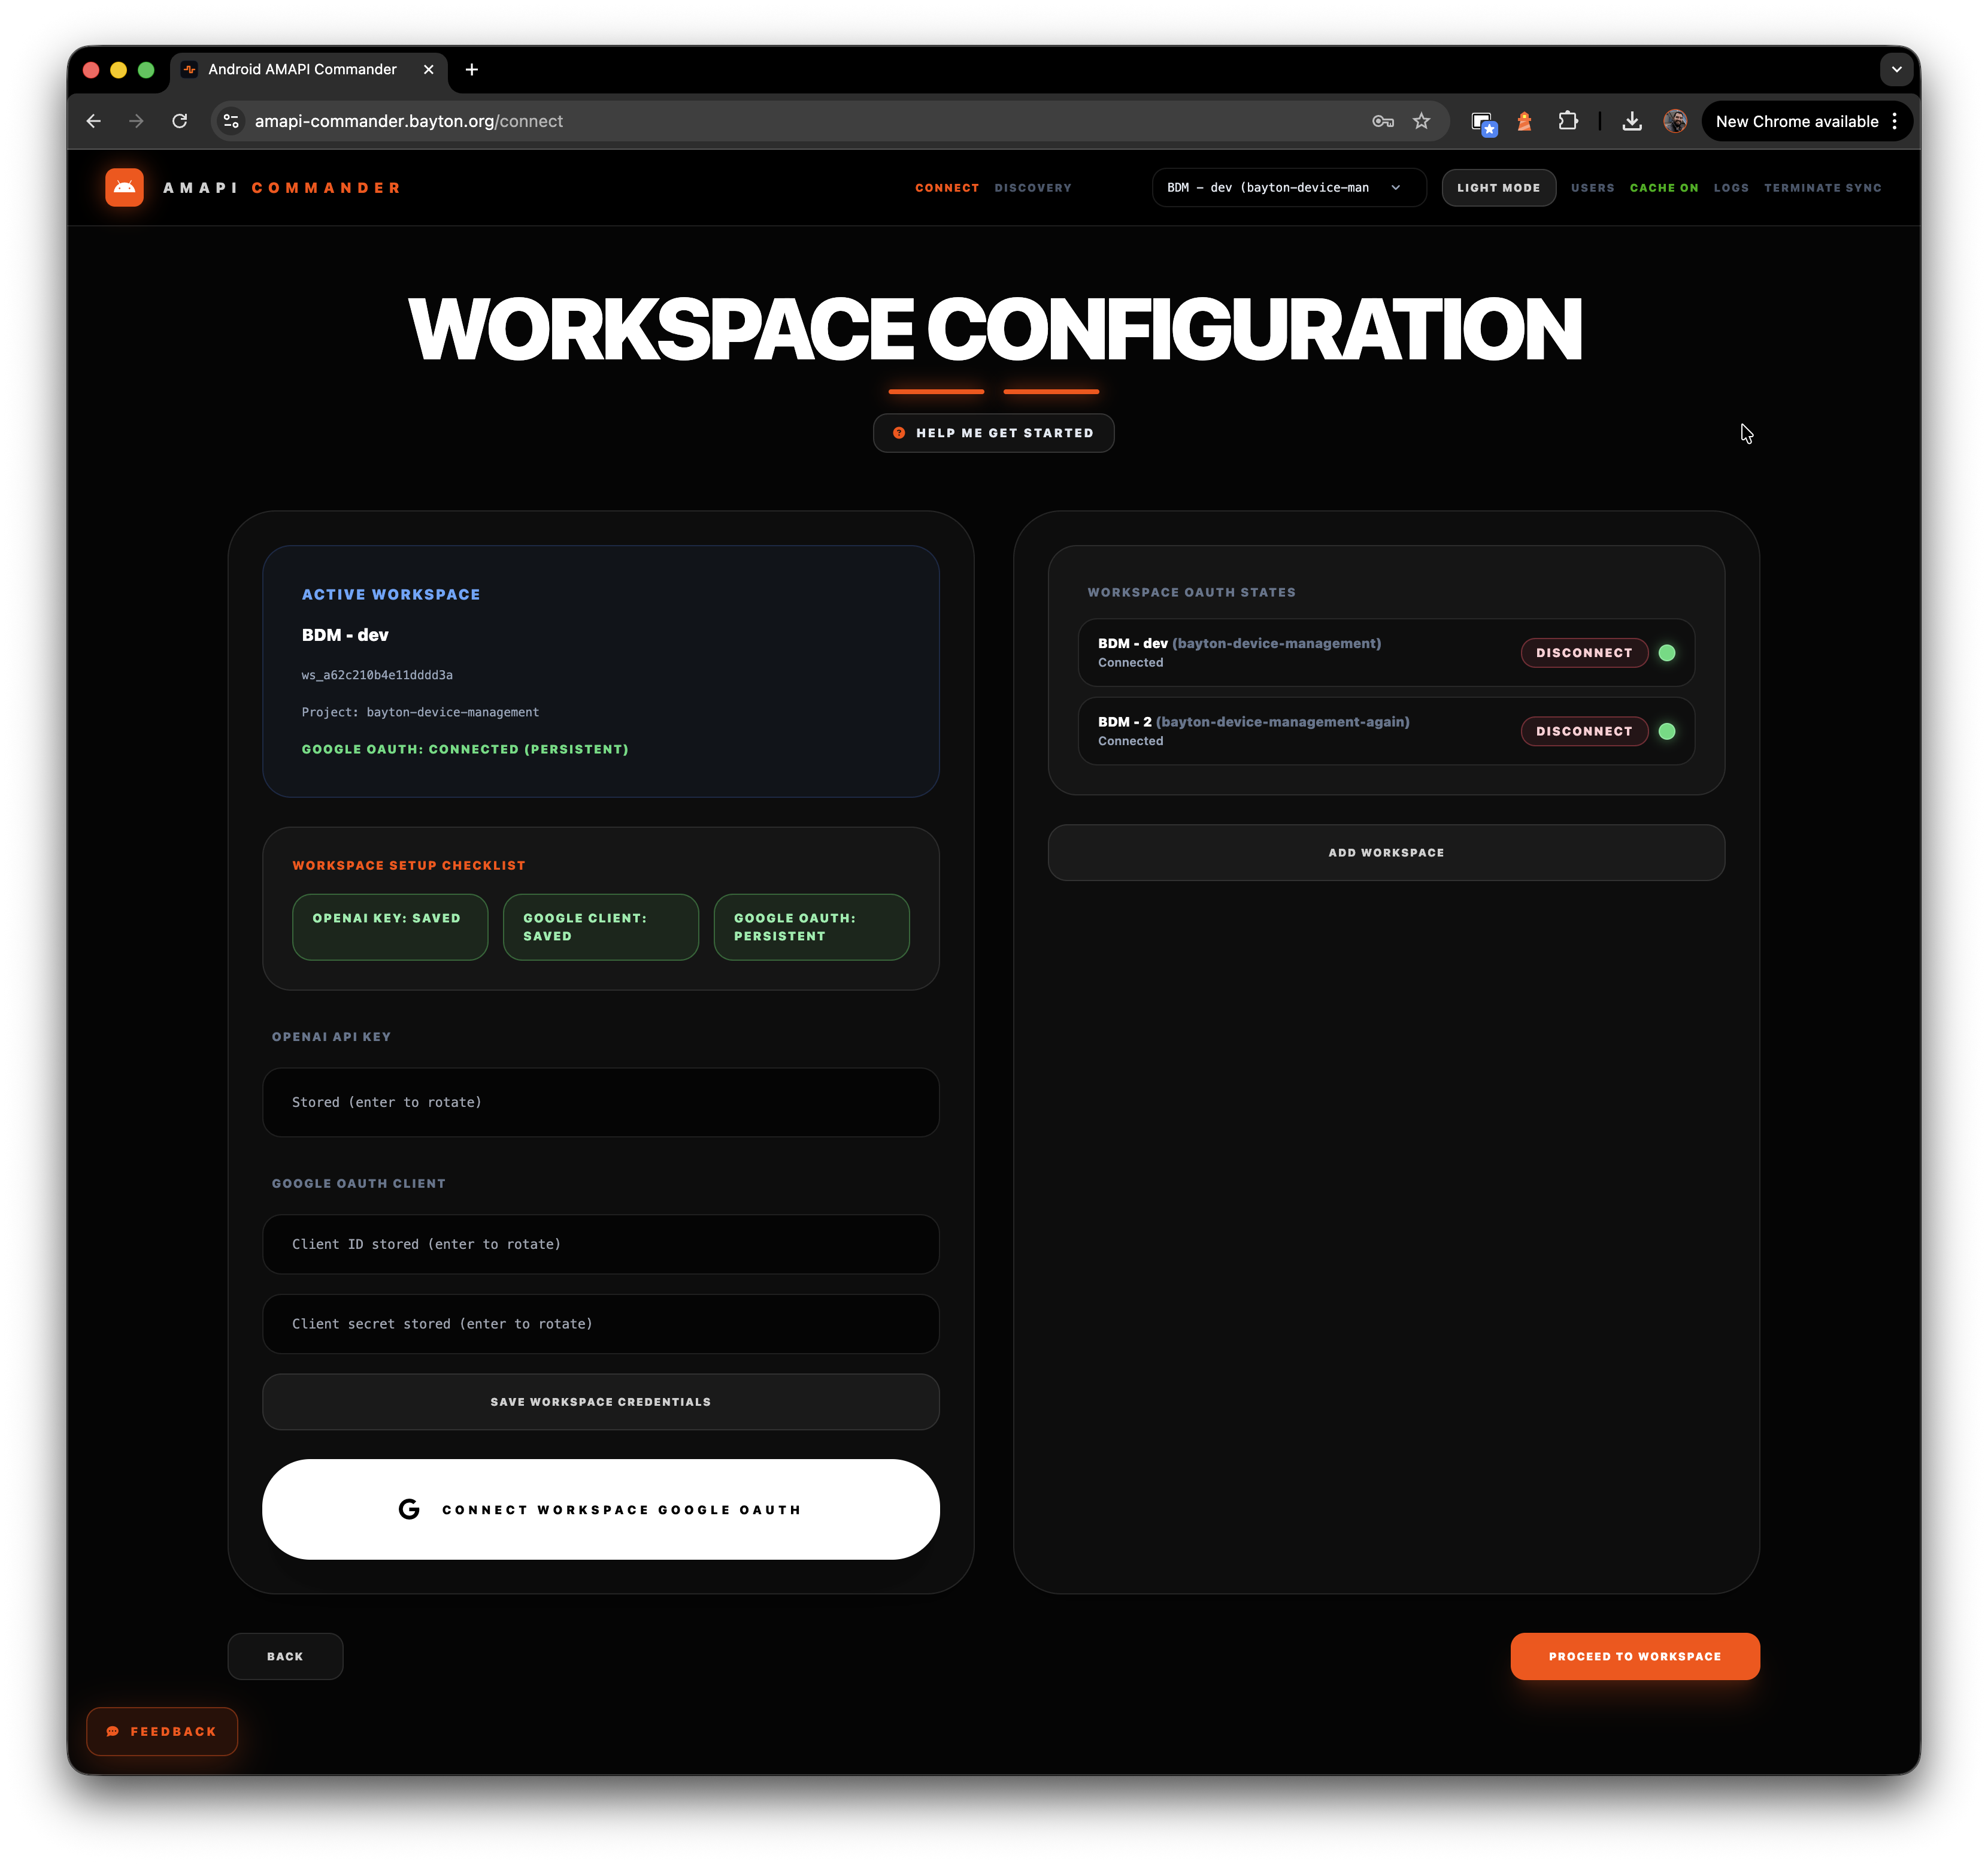Click green status dot for BDM - 2
Screen dimensions: 1988x1864
tap(1666, 731)
